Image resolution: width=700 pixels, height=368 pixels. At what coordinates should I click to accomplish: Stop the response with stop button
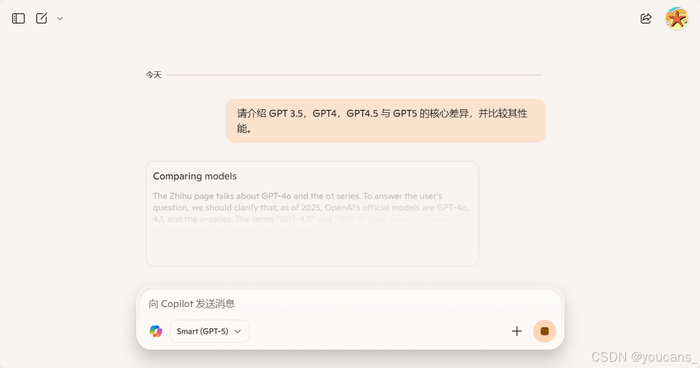coord(545,331)
